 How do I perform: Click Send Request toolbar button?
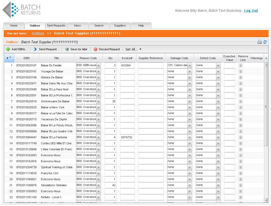click(47, 49)
